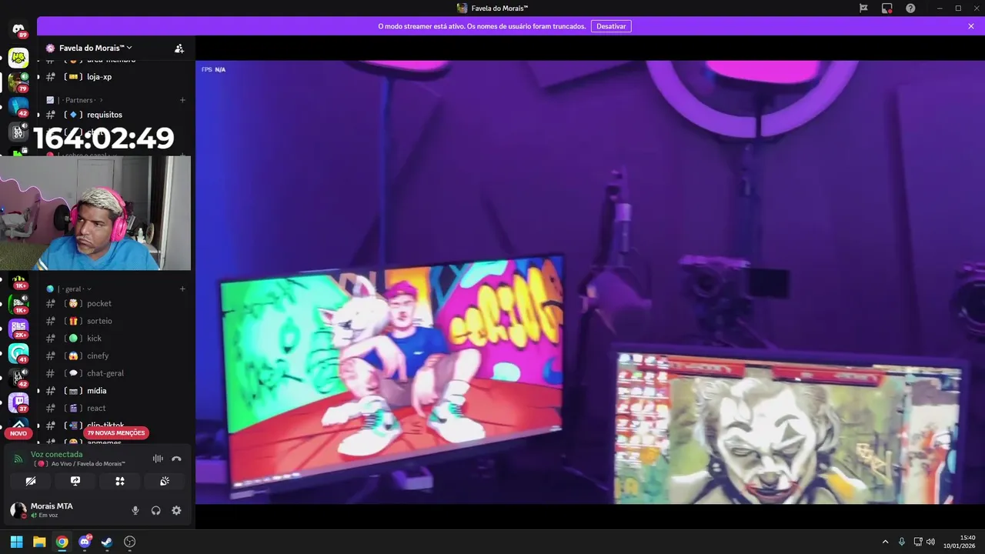Open Windows Start menu

[16, 542]
